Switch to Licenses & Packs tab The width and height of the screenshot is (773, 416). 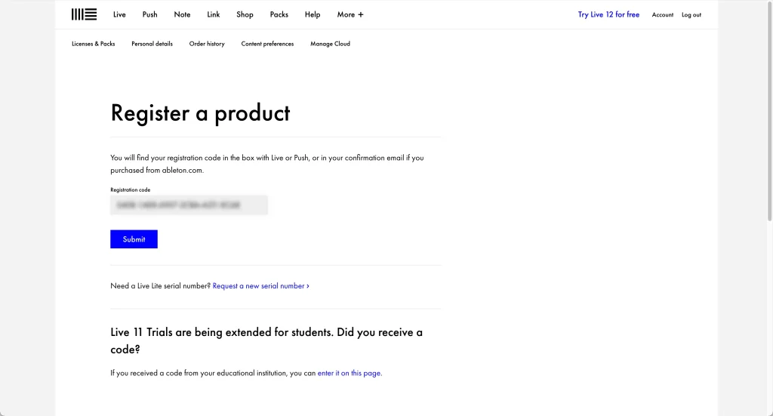coord(94,44)
